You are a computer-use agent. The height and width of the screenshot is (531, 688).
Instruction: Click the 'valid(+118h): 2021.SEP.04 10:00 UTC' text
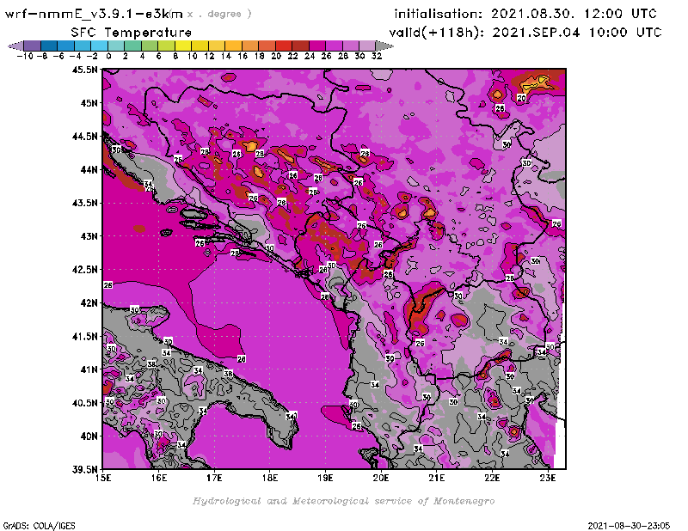coord(525,33)
